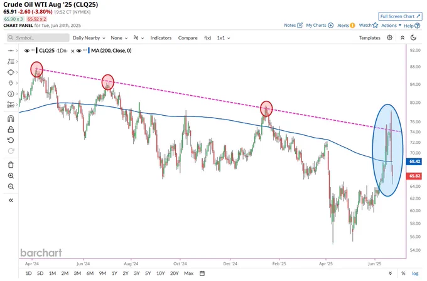Select the line drawing tool in left toolbar
This screenshot has height=281, width=427.
pos(11,51)
